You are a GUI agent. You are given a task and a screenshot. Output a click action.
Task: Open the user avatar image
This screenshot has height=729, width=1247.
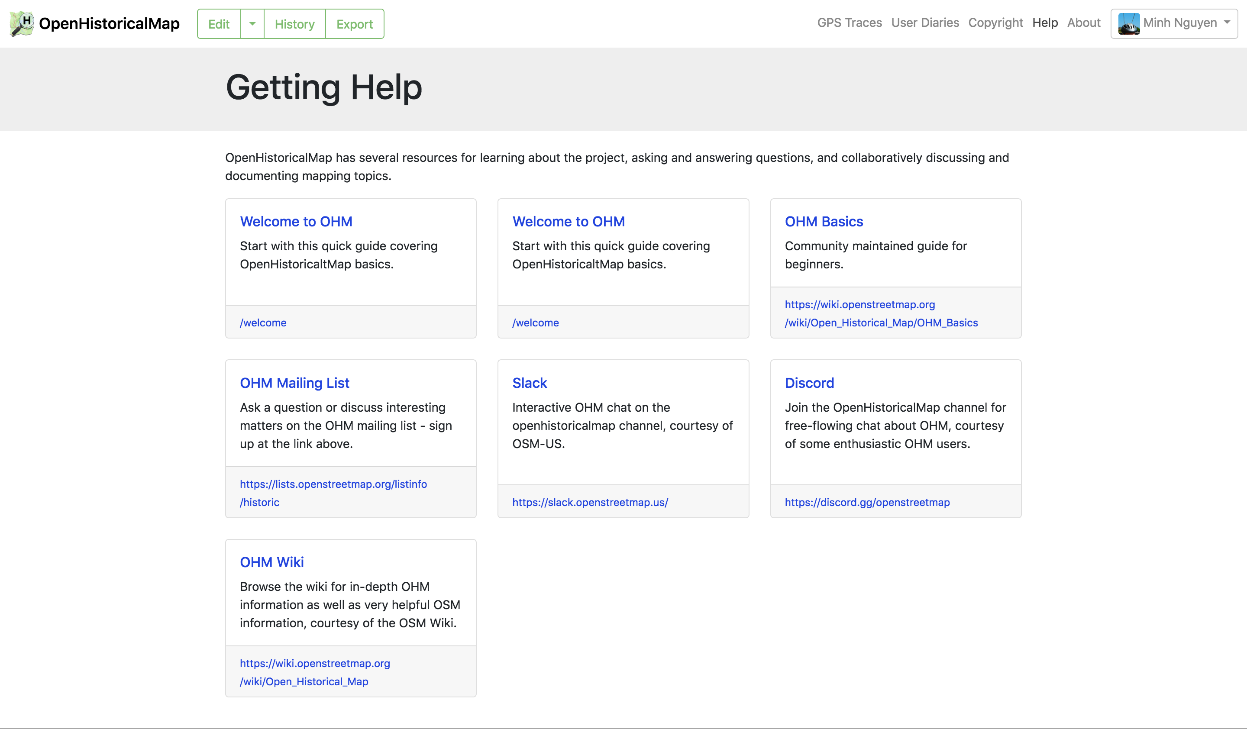1131,23
